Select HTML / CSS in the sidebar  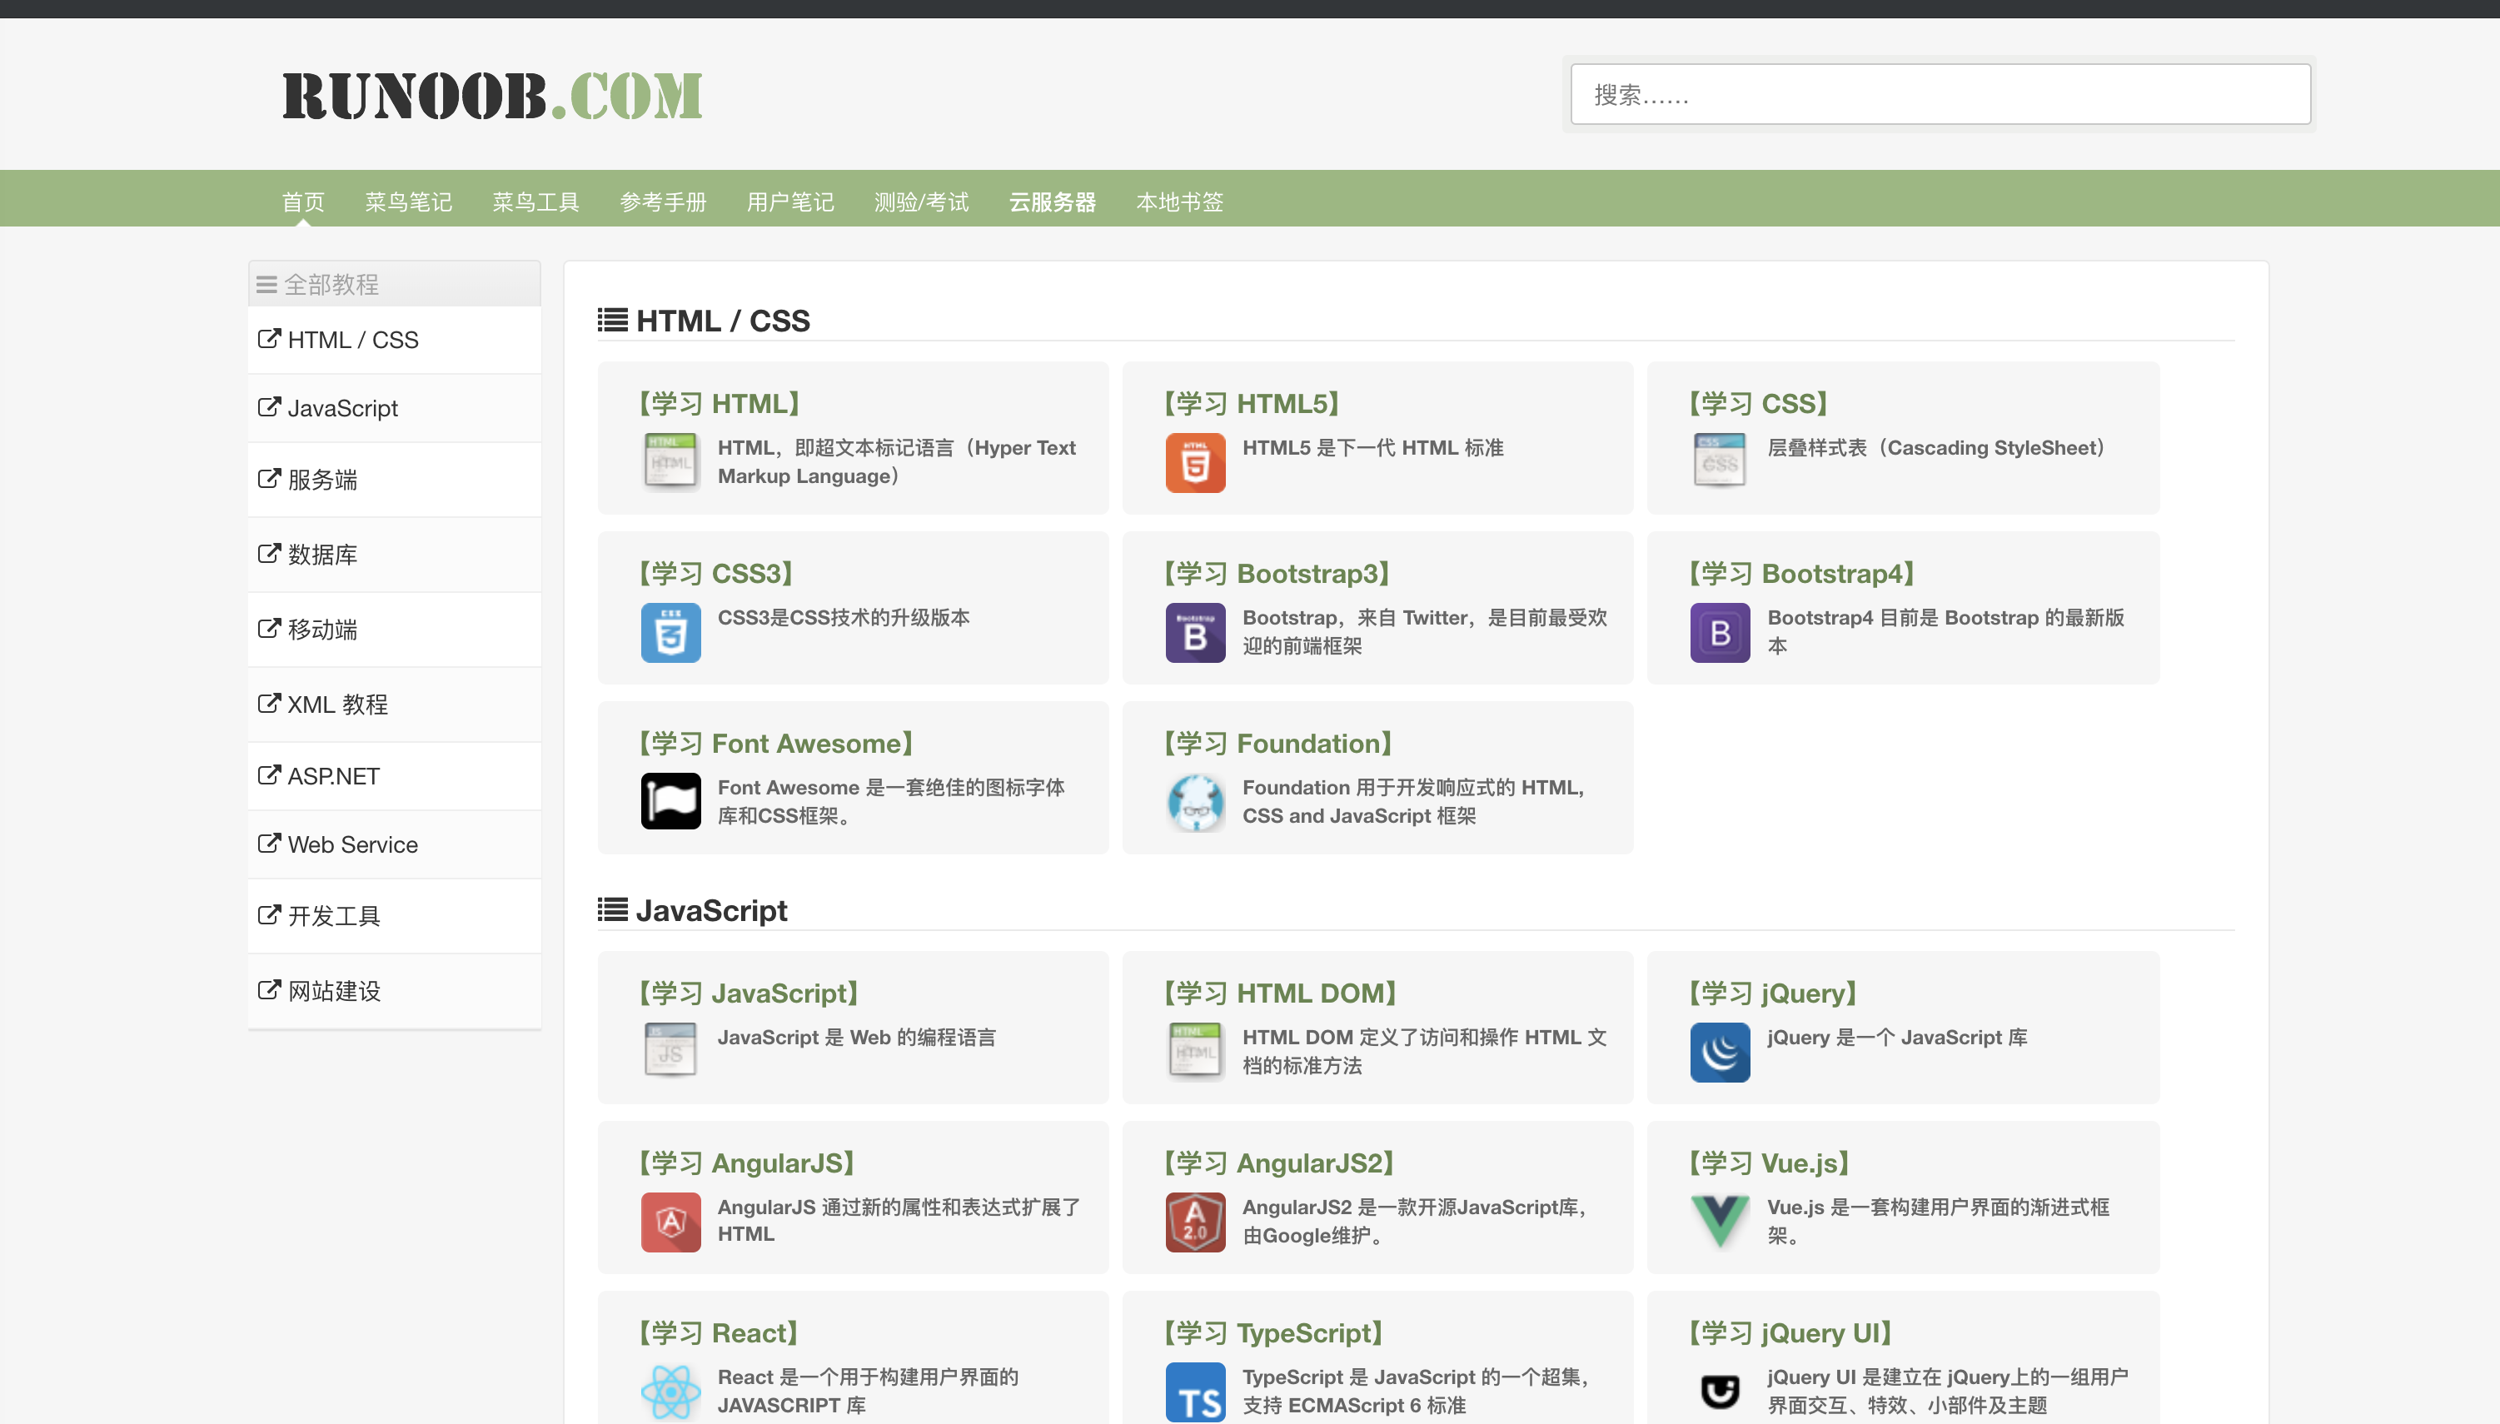tap(394, 340)
